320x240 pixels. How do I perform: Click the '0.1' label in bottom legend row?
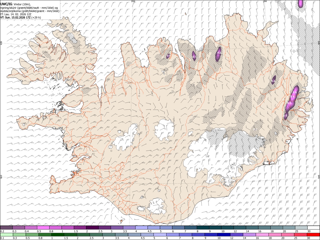[2, 238]
